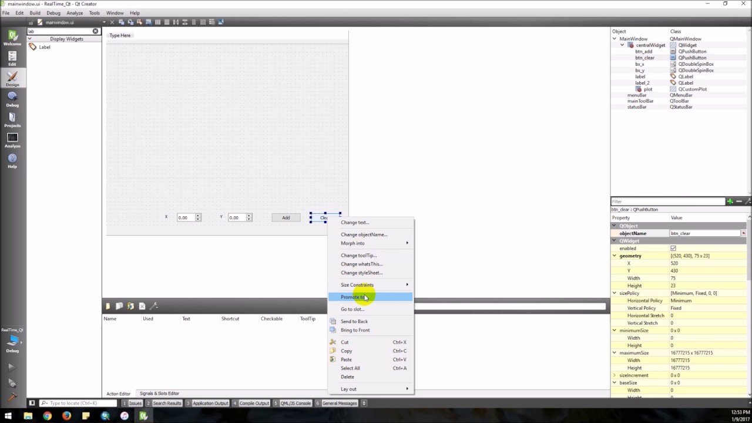Open the Welcome mode in sidebar
Screen dimensions: 752x423
coord(12,38)
